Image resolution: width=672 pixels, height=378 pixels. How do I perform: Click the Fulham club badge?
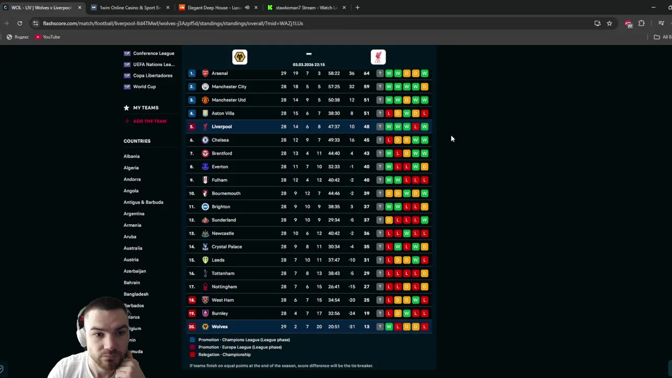[x=205, y=180]
